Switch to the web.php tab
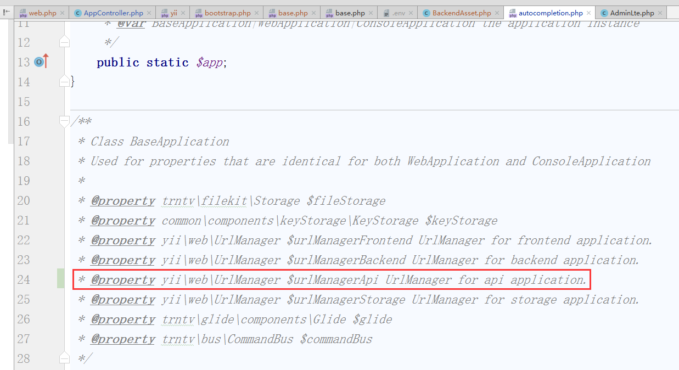The height and width of the screenshot is (370, 679). click(42, 13)
